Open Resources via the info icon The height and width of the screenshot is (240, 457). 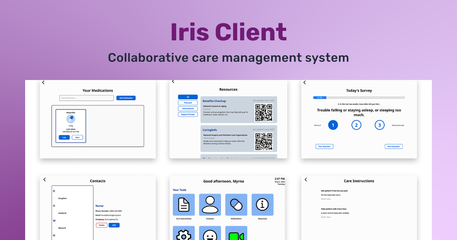coord(262,205)
